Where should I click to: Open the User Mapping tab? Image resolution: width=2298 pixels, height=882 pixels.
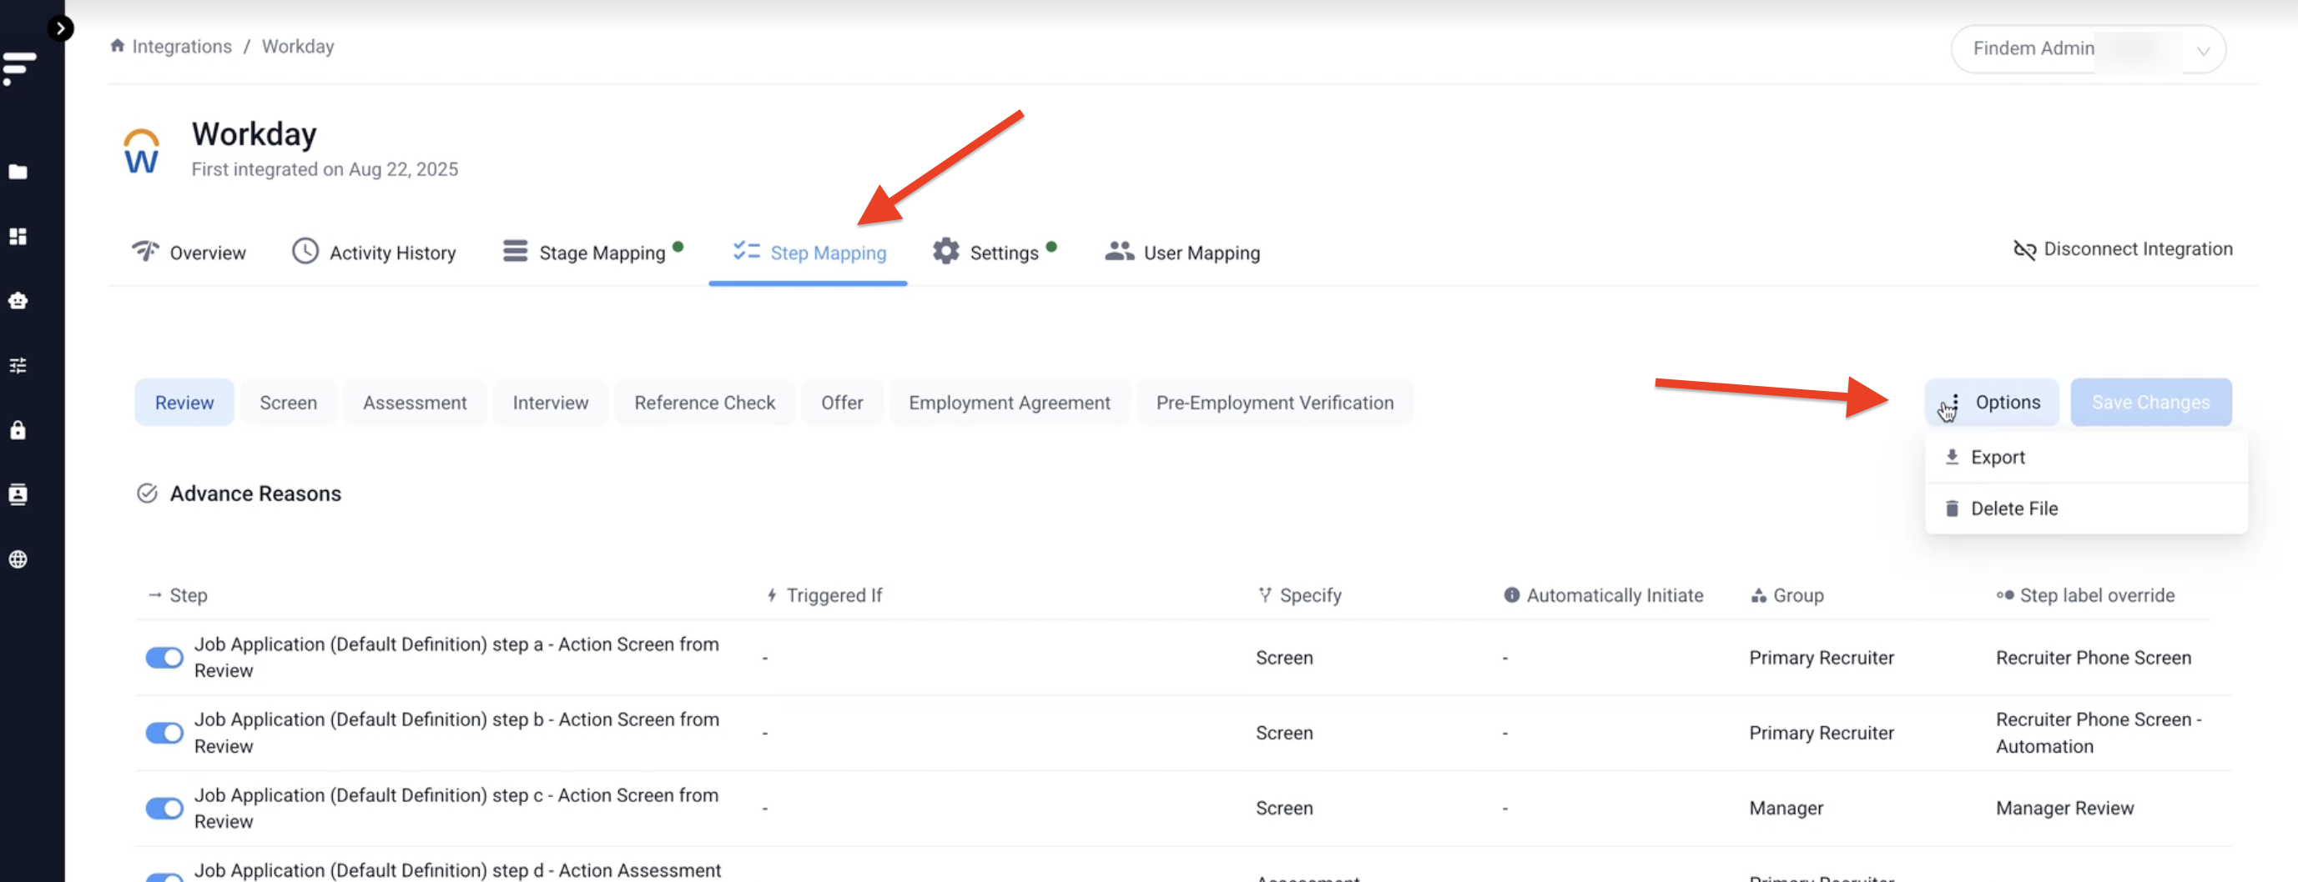(1182, 252)
